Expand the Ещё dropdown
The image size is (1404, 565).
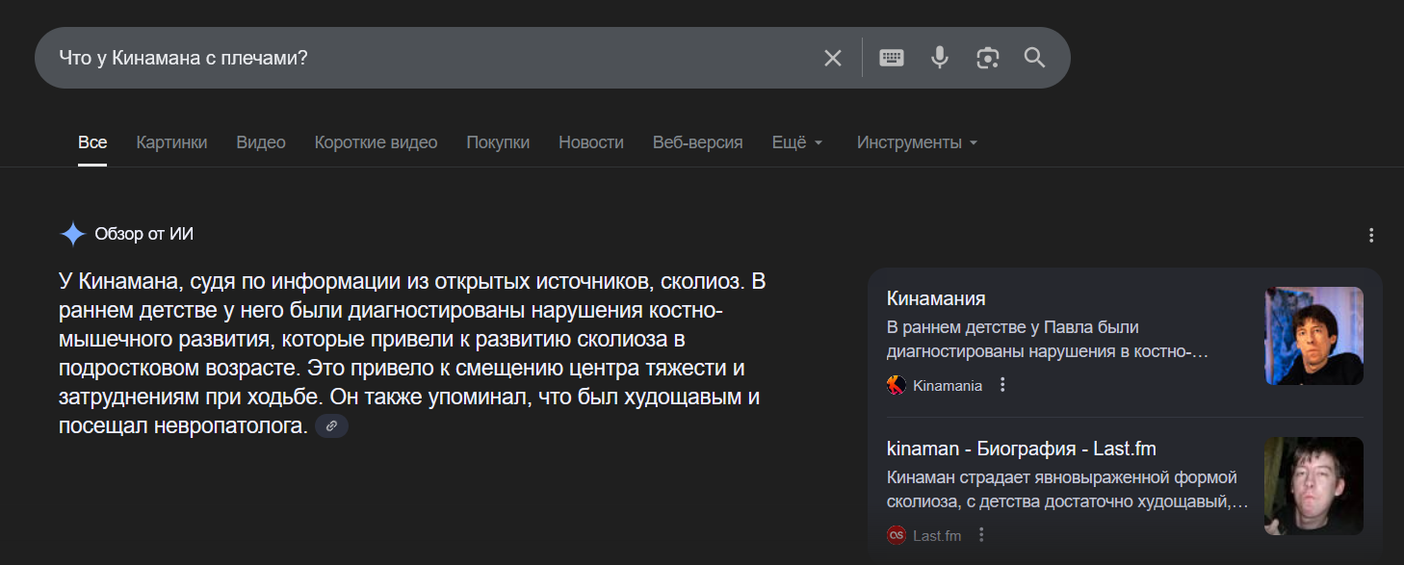797,142
